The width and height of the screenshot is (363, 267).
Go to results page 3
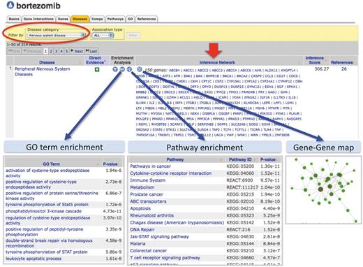coord(56,51)
